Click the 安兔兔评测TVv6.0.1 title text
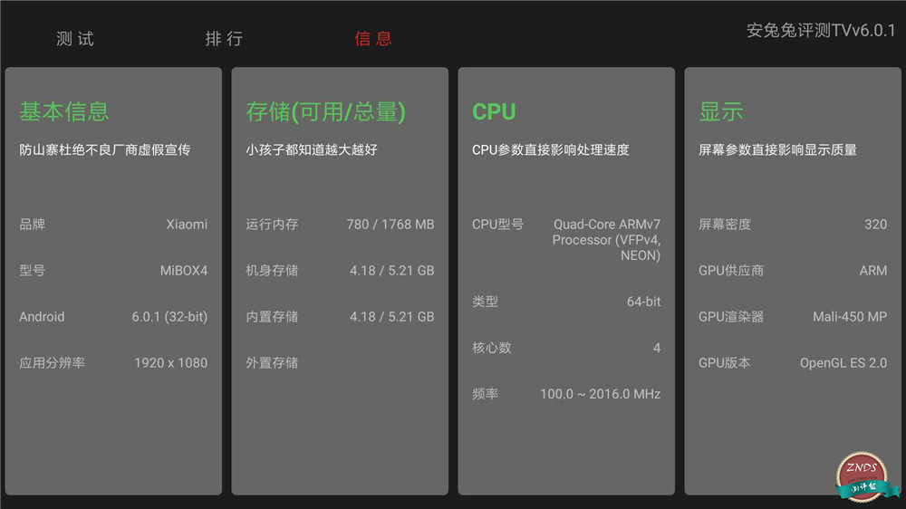The image size is (906, 509). (821, 30)
